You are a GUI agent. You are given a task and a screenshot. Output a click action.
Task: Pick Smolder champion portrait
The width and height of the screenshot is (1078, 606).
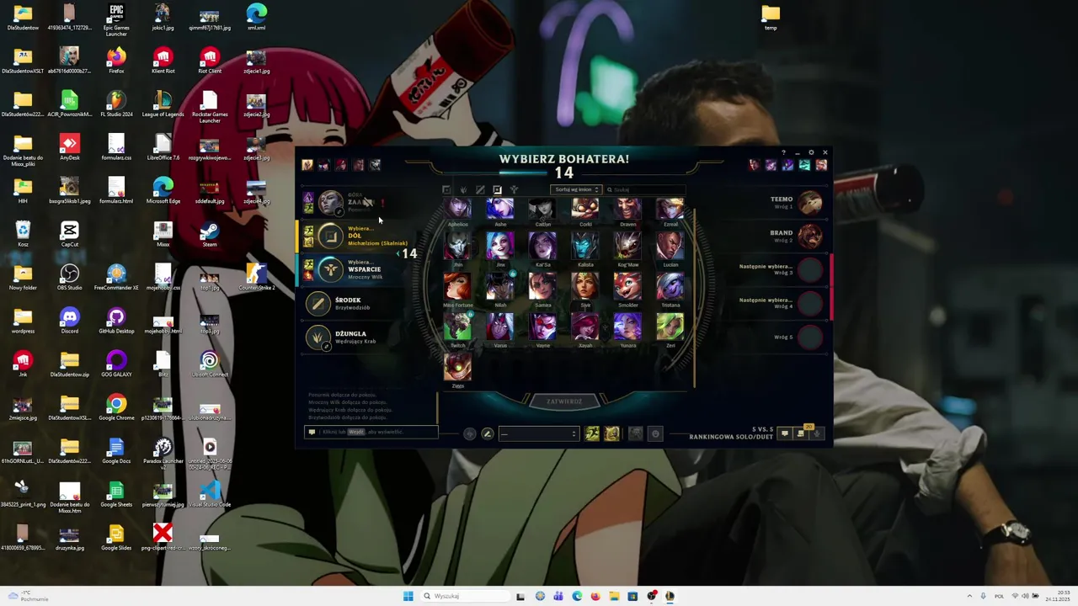627,287
